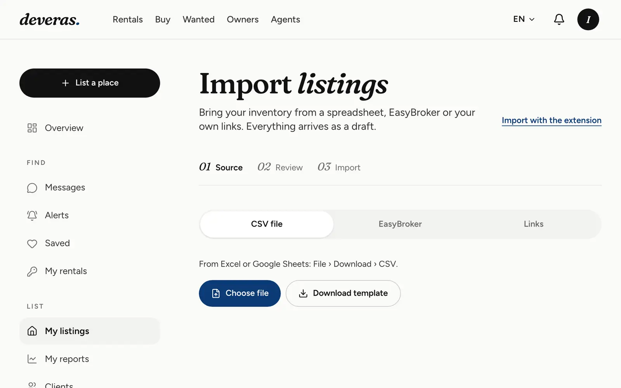Viewport: 621px width, 388px height.
Task: Open Overview in the sidebar
Action: 90,128
